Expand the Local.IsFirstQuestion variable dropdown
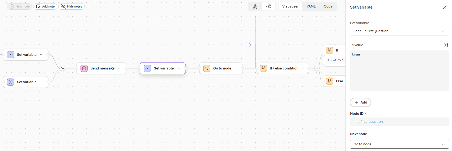 pyautogui.click(x=399, y=31)
